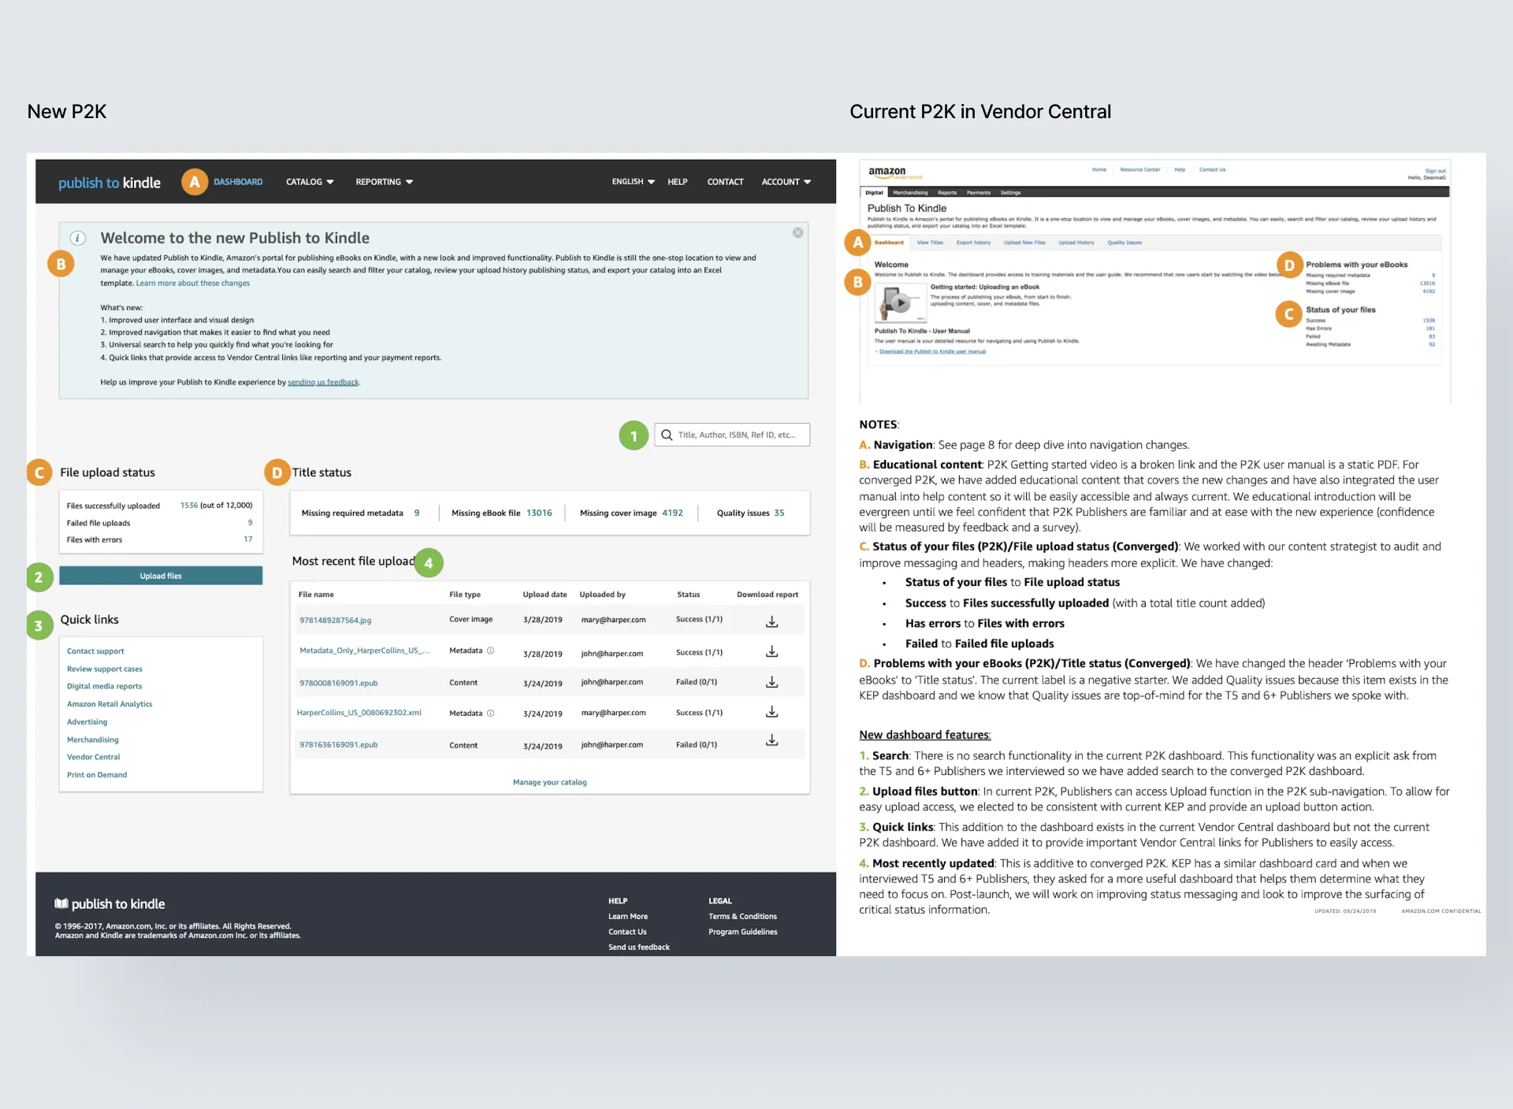Click info icon beside Metadata for Metadata_Only file
The image size is (1513, 1109).
490,651
